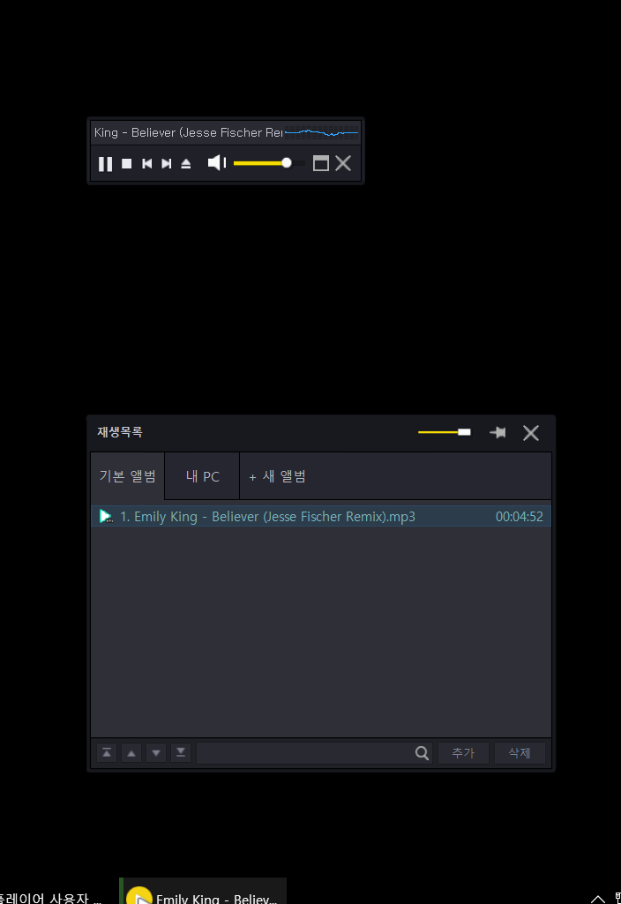Move selected item to top of list
The height and width of the screenshot is (904, 621).
[107, 753]
